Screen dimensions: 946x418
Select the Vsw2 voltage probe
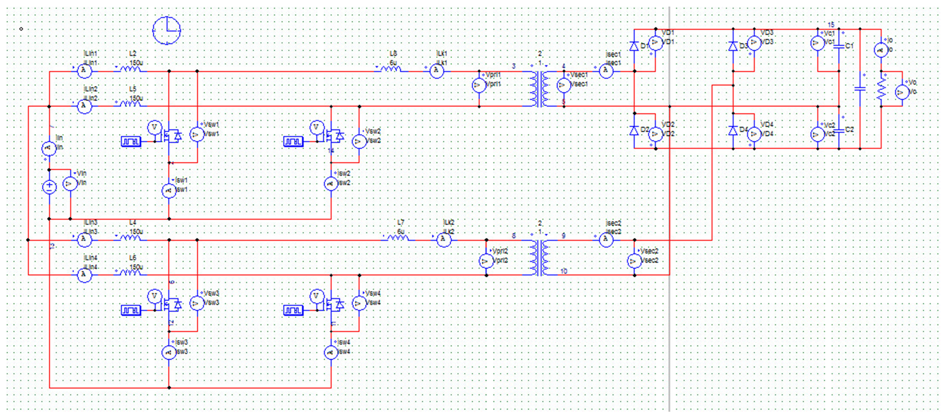pos(359,141)
